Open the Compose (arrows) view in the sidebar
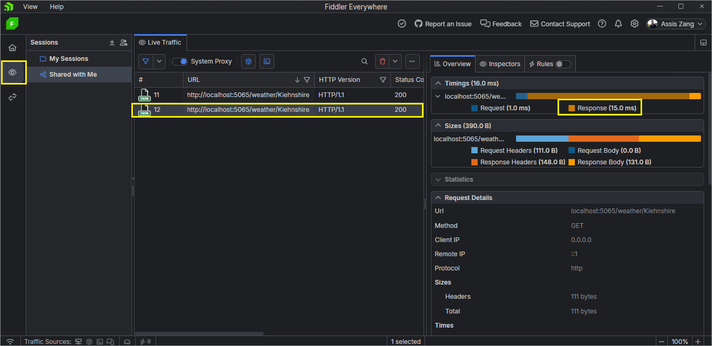712x346 pixels. pyautogui.click(x=13, y=97)
